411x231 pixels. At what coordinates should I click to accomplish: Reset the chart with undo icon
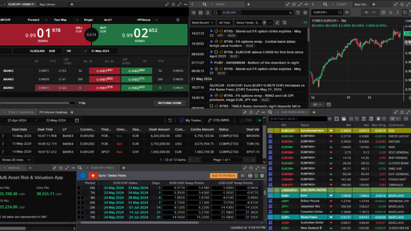pos(405,12)
